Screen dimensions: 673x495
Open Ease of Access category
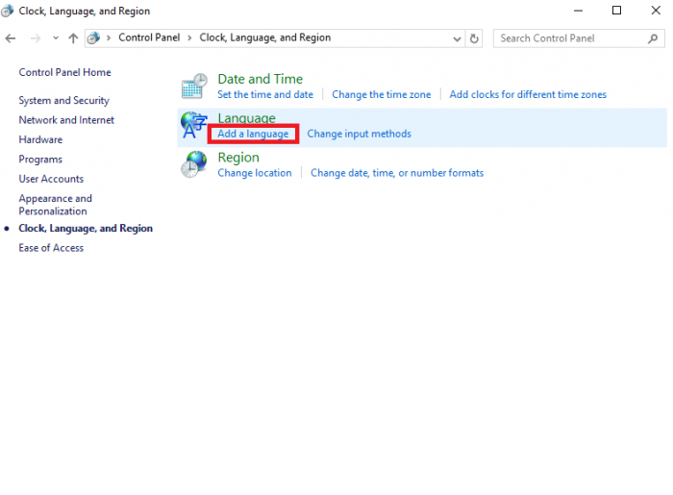coord(51,248)
